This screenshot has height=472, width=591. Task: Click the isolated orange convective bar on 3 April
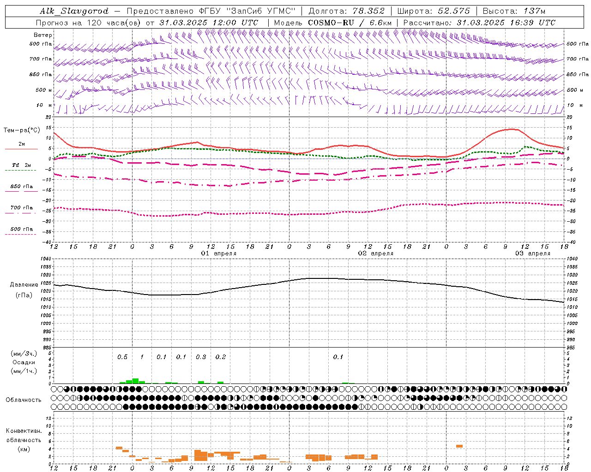click(459, 446)
